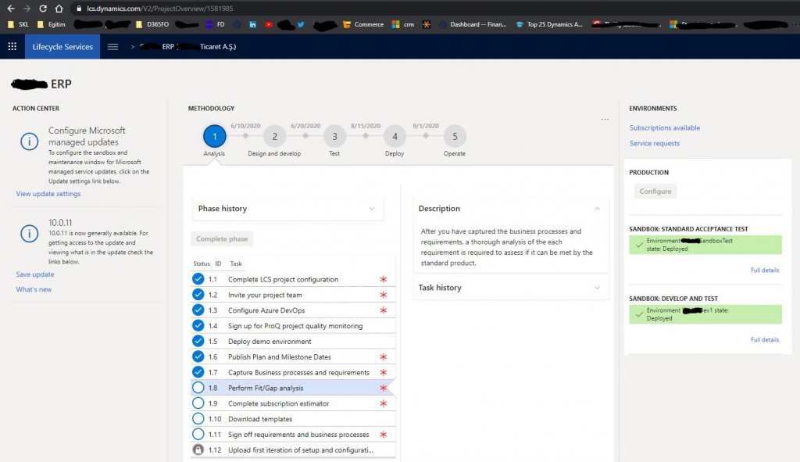Click the lock icon on task 1.12

tap(198, 449)
